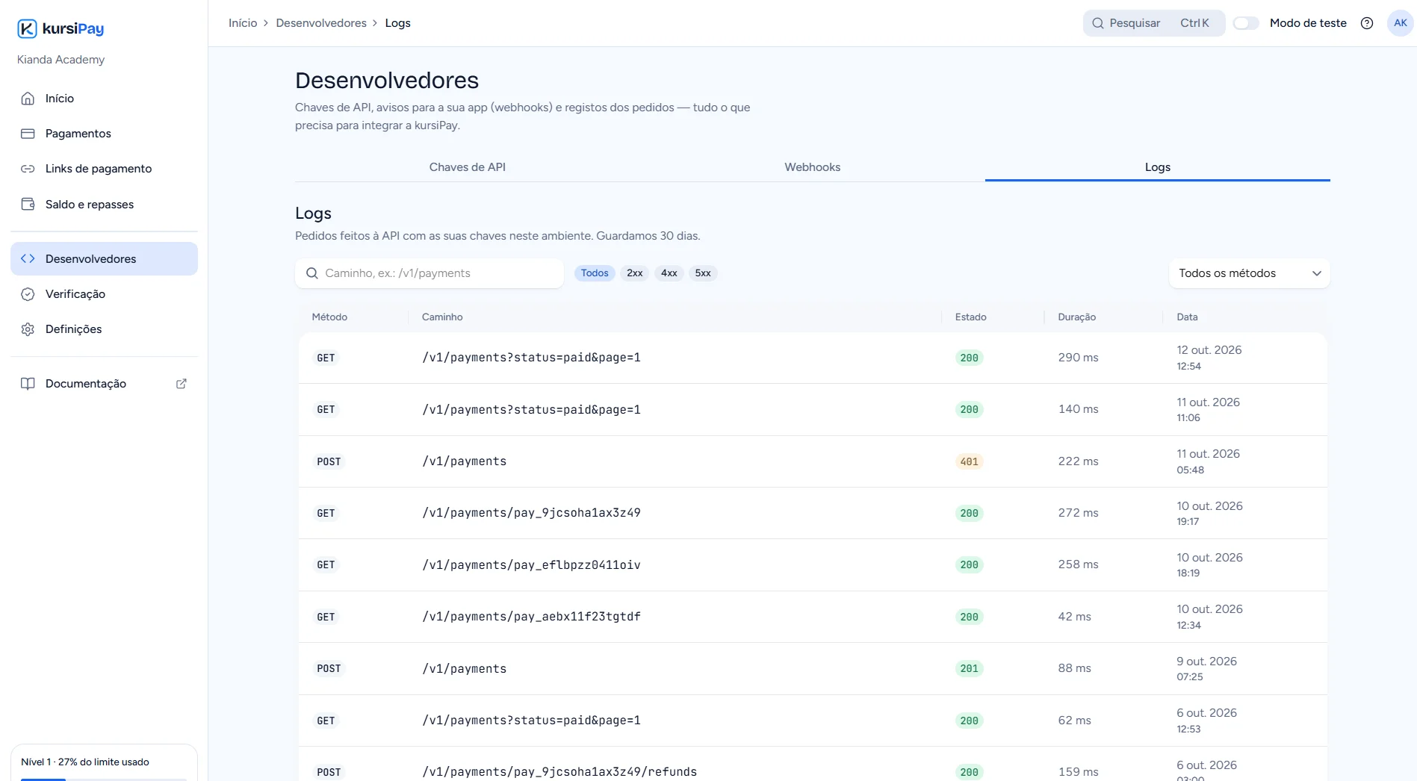Screen dimensions: 1417x781
Task: Click the Definições gear icon
Action: tap(28, 329)
